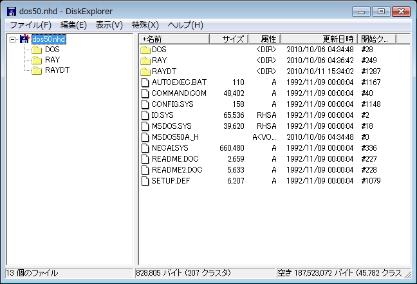The height and width of the screenshot is (284, 417).
Task: Click MSDOS50A._H volume label icon
Action: click(145, 137)
